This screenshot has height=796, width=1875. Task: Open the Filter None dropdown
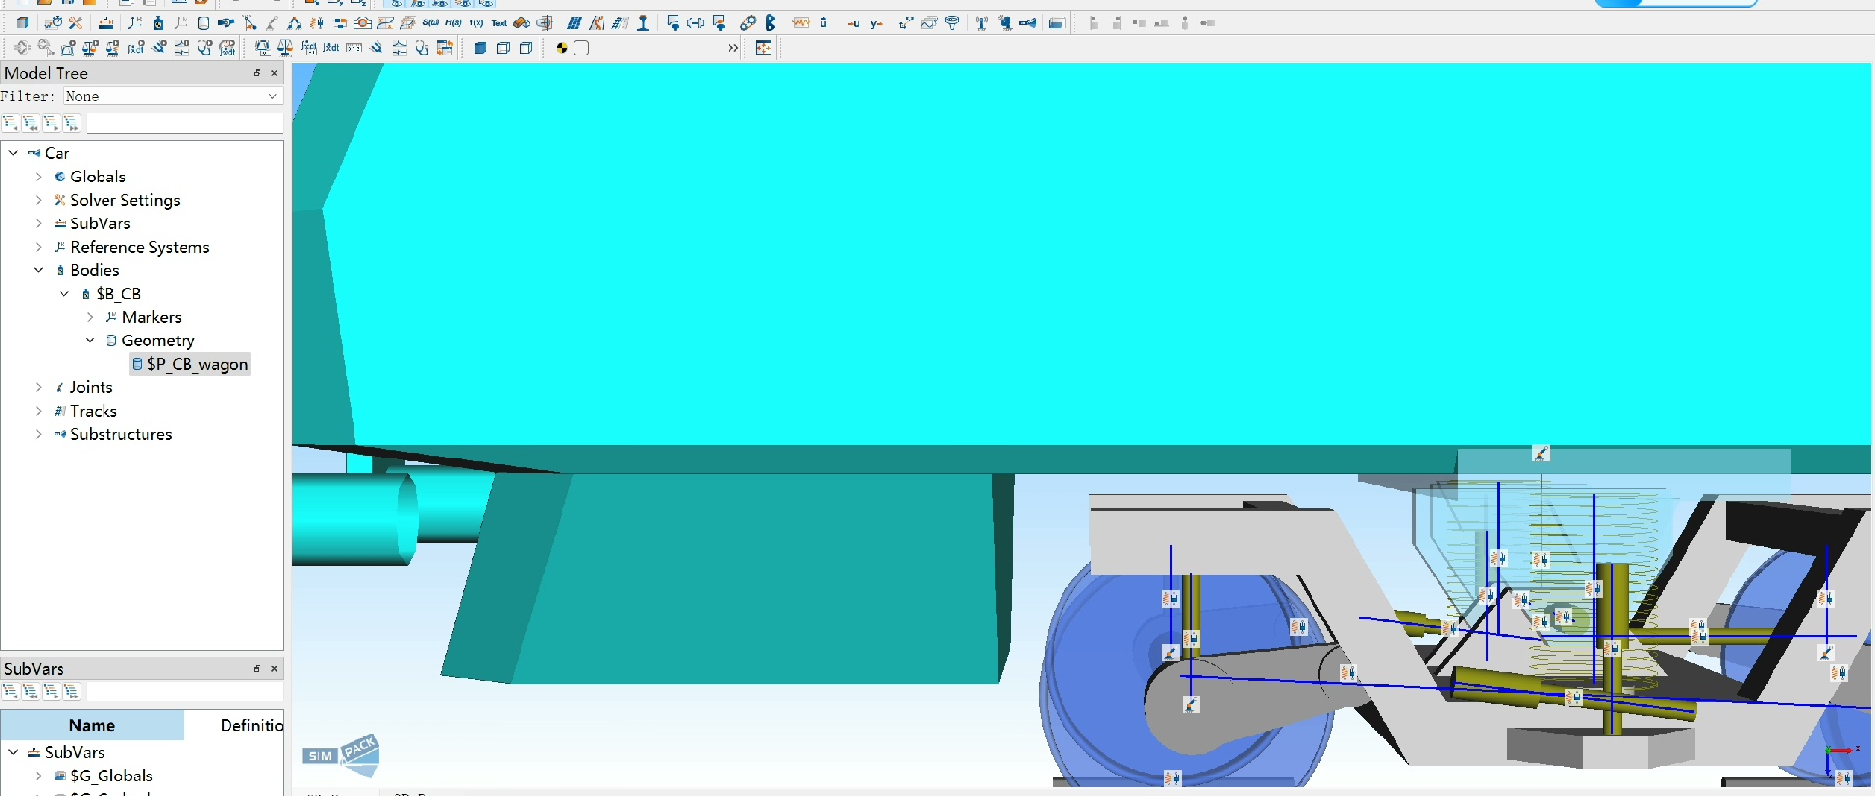173,96
